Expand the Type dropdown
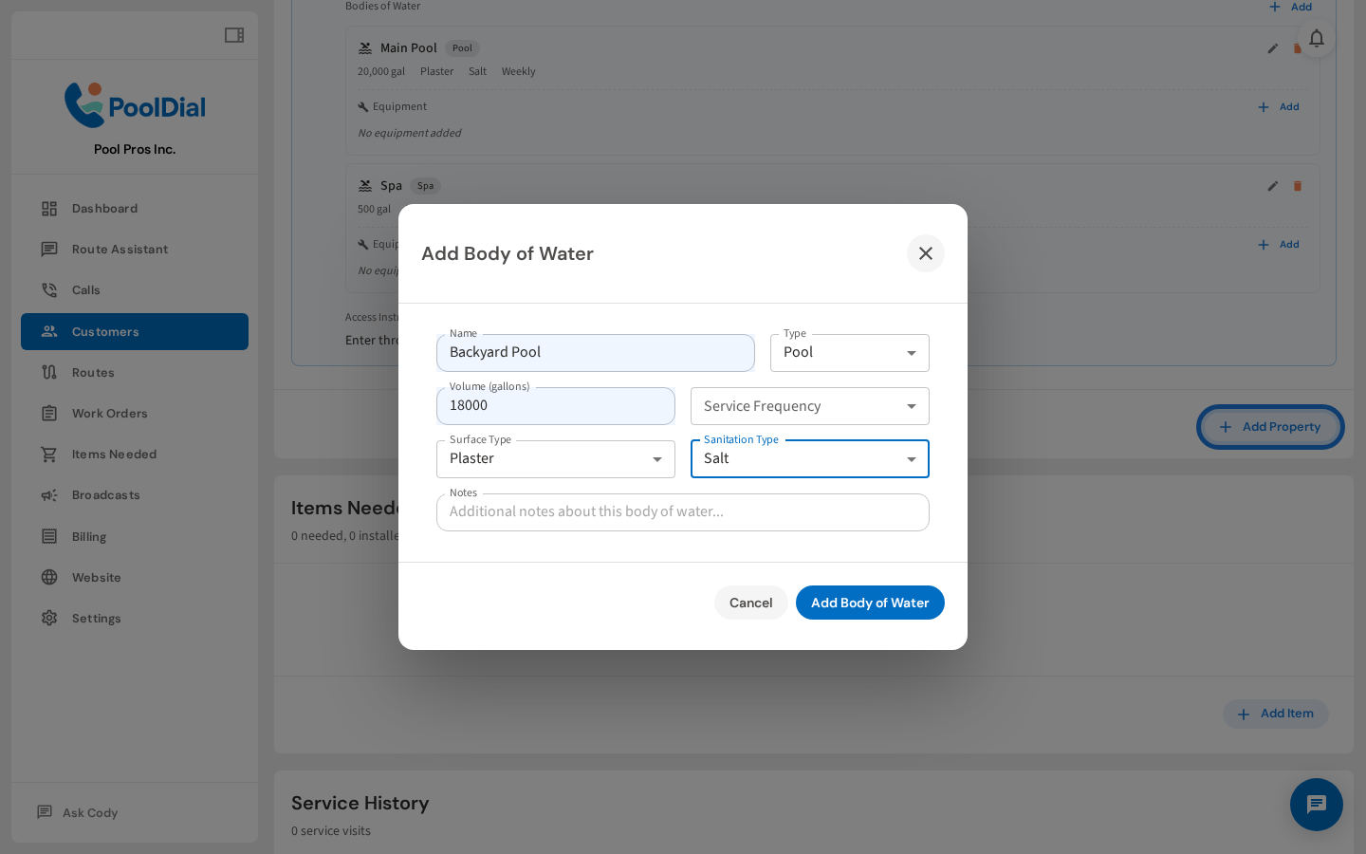Viewport: 1366px width, 854px height. 849,353
